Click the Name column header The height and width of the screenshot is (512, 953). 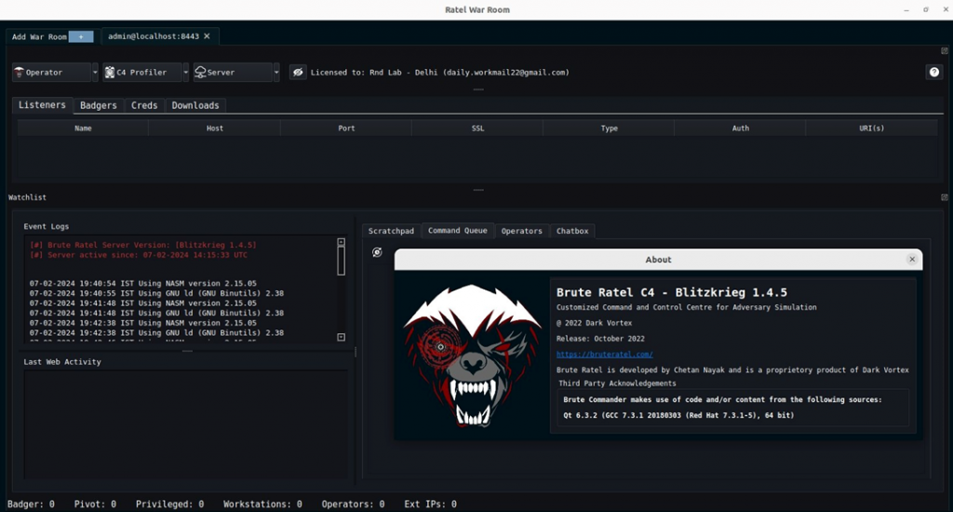click(83, 128)
